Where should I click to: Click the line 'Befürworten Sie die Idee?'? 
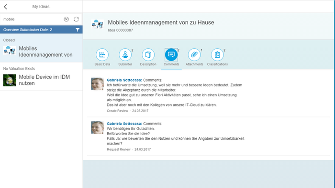pyautogui.click(x=128, y=134)
